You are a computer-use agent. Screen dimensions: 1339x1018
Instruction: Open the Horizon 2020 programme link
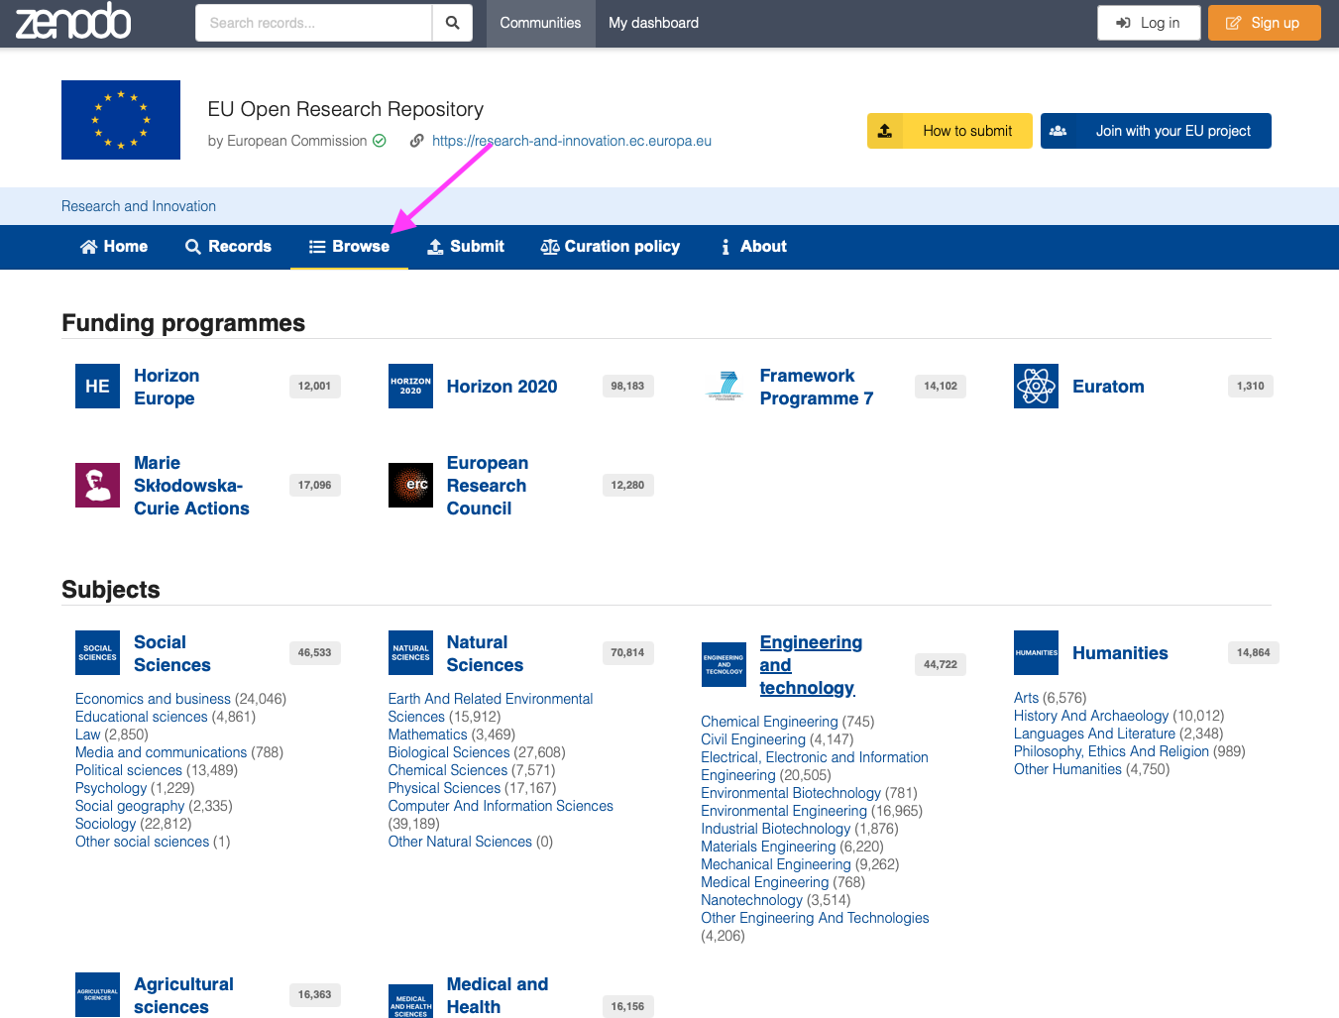pyautogui.click(x=502, y=387)
